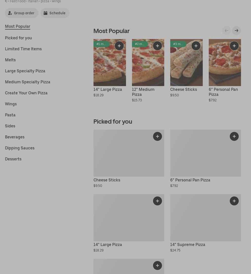Add 6" Personal Pan Pizza from Most Popular carousel
The height and width of the screenshot is (274, 251).
coord(234,46)
